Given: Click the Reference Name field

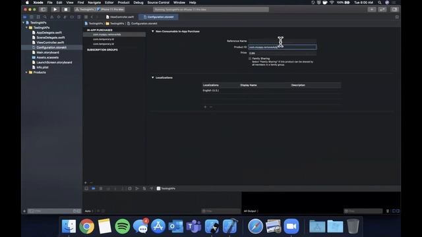Looking at the screenshot, I should pyautogui.click(x=282, y=41).
